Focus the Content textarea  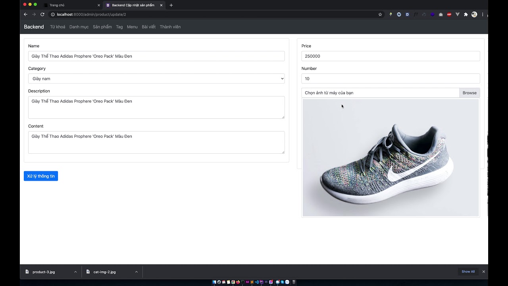156,142
